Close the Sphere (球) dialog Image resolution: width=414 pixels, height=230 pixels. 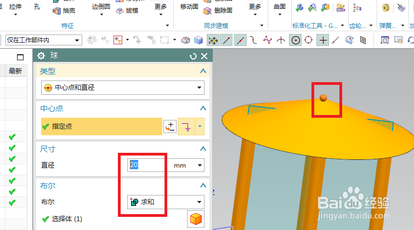pyautogui.click(x=204, y=56)
